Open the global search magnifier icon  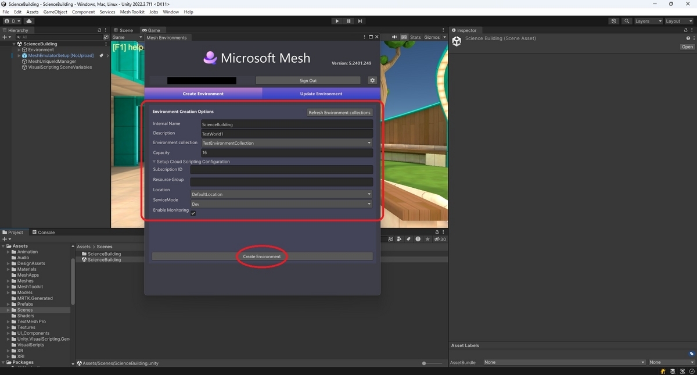point(627,21)
